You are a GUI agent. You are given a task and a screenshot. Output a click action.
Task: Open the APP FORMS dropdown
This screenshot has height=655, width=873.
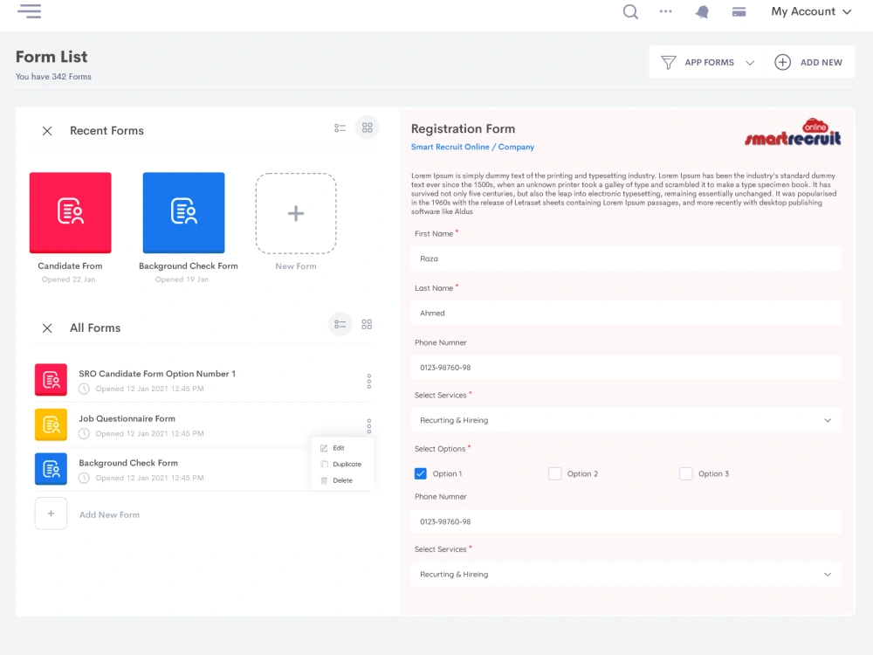pos(705,62)
